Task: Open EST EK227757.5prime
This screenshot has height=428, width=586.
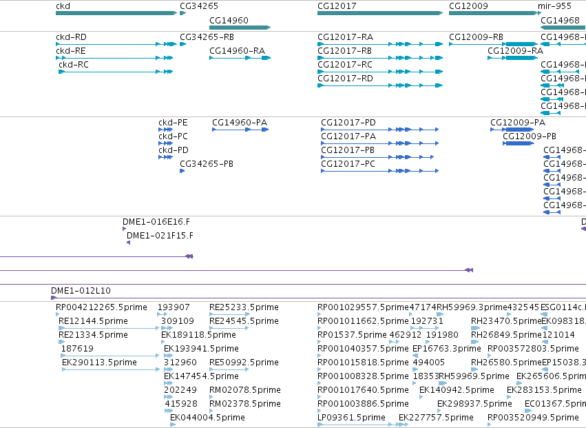Action: click(436, 418)
